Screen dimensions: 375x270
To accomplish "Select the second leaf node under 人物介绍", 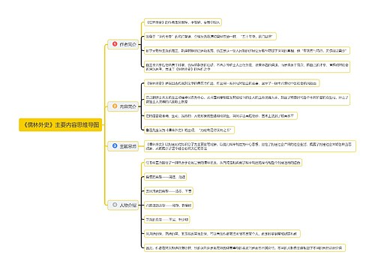I will pos(165,177).
